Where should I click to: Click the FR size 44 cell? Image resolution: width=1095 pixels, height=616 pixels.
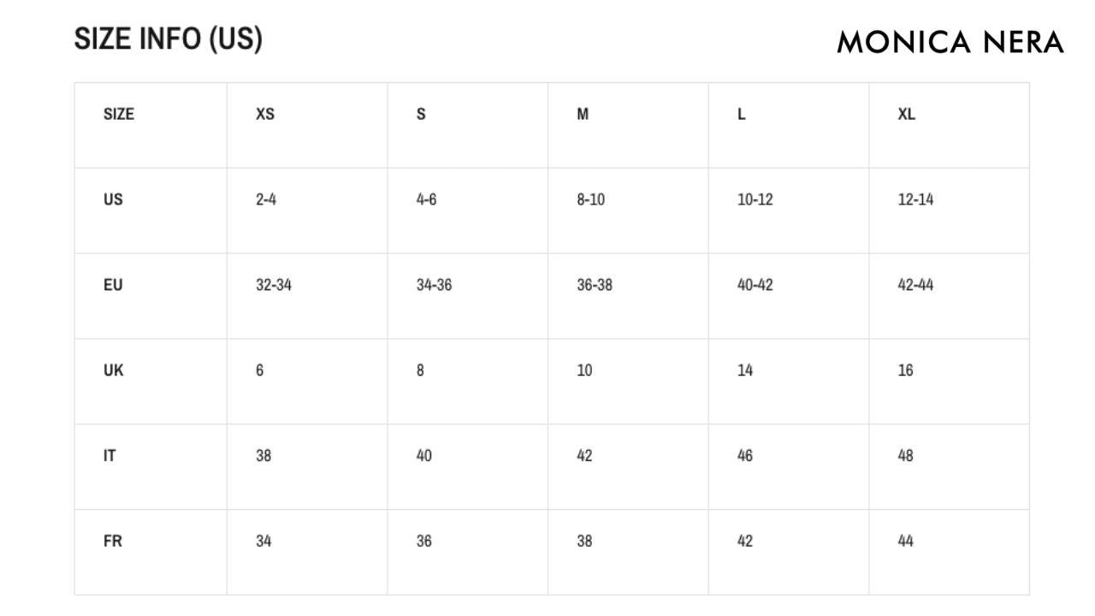click(905, 542)
